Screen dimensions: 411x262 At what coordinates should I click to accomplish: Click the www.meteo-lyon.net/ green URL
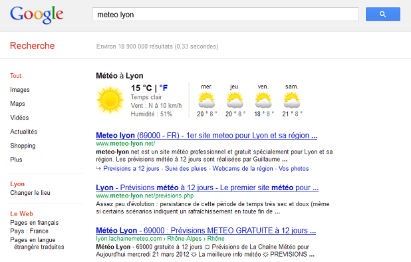click(x=126, y=144)
